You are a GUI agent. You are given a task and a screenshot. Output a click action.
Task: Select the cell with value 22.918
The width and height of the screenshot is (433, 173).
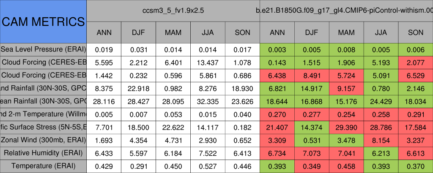[138, 88]
